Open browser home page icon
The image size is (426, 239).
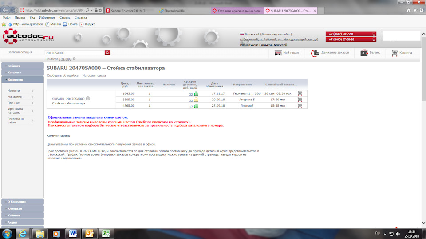click(x=408, y=10)
